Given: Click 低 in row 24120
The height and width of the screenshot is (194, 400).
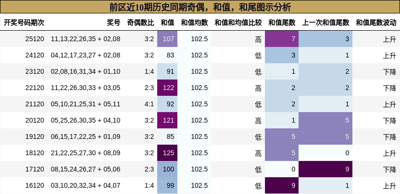Looking at the screenshot, I should (x=259, y=55).
